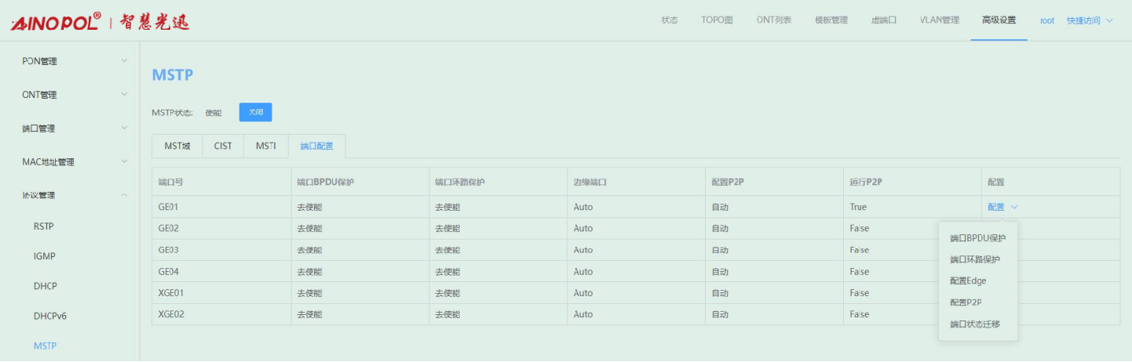Open the 快捷访问 dropdown in header

click(x=1089, y=20)
